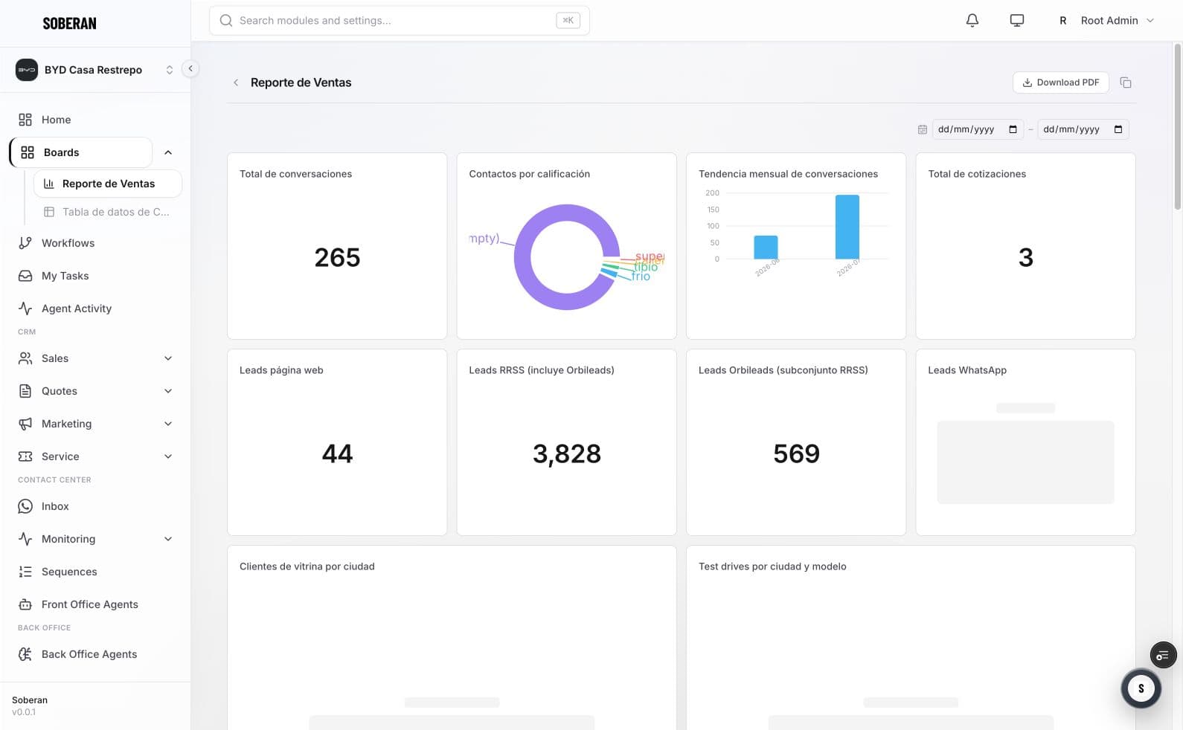Open the start date calendar picker
Screen dimensions: 1183x730
pyautogui.click(x=1013, y=129)
